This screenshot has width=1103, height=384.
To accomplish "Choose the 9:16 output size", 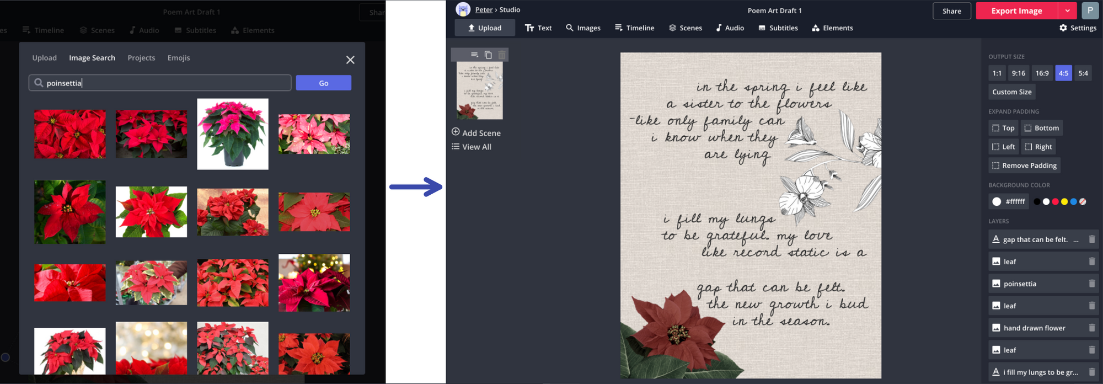I will tap(1018, 73).
